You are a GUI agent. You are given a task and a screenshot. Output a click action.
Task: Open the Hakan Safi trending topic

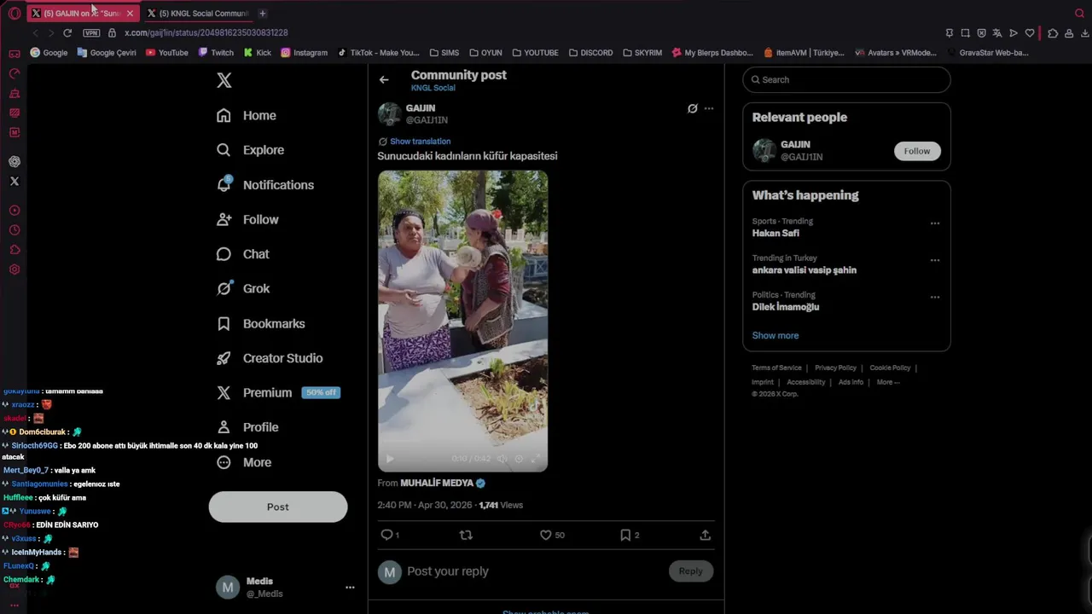(775, 233)
